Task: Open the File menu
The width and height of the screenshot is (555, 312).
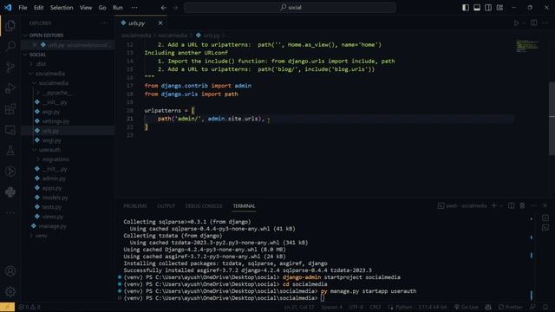Action: 23,8
